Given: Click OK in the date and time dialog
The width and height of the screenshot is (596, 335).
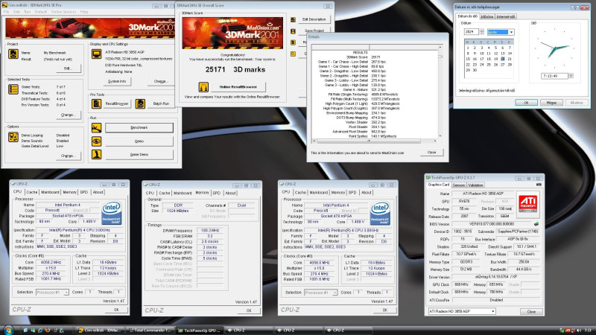Looking at the screenshot, I should tap(526, 103).
